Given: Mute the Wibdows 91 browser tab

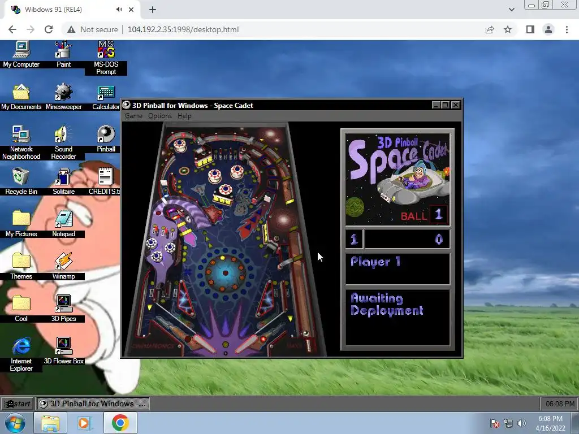Looking at the screenshot, I should click(x=119, y=10).
